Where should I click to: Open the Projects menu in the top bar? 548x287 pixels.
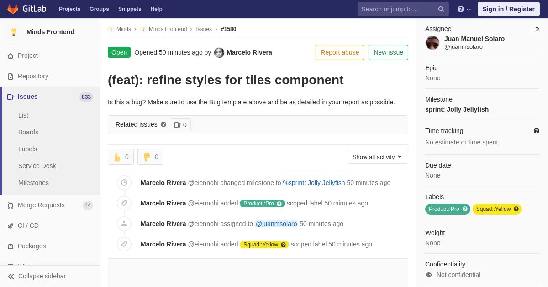click(x=69, y=9)
